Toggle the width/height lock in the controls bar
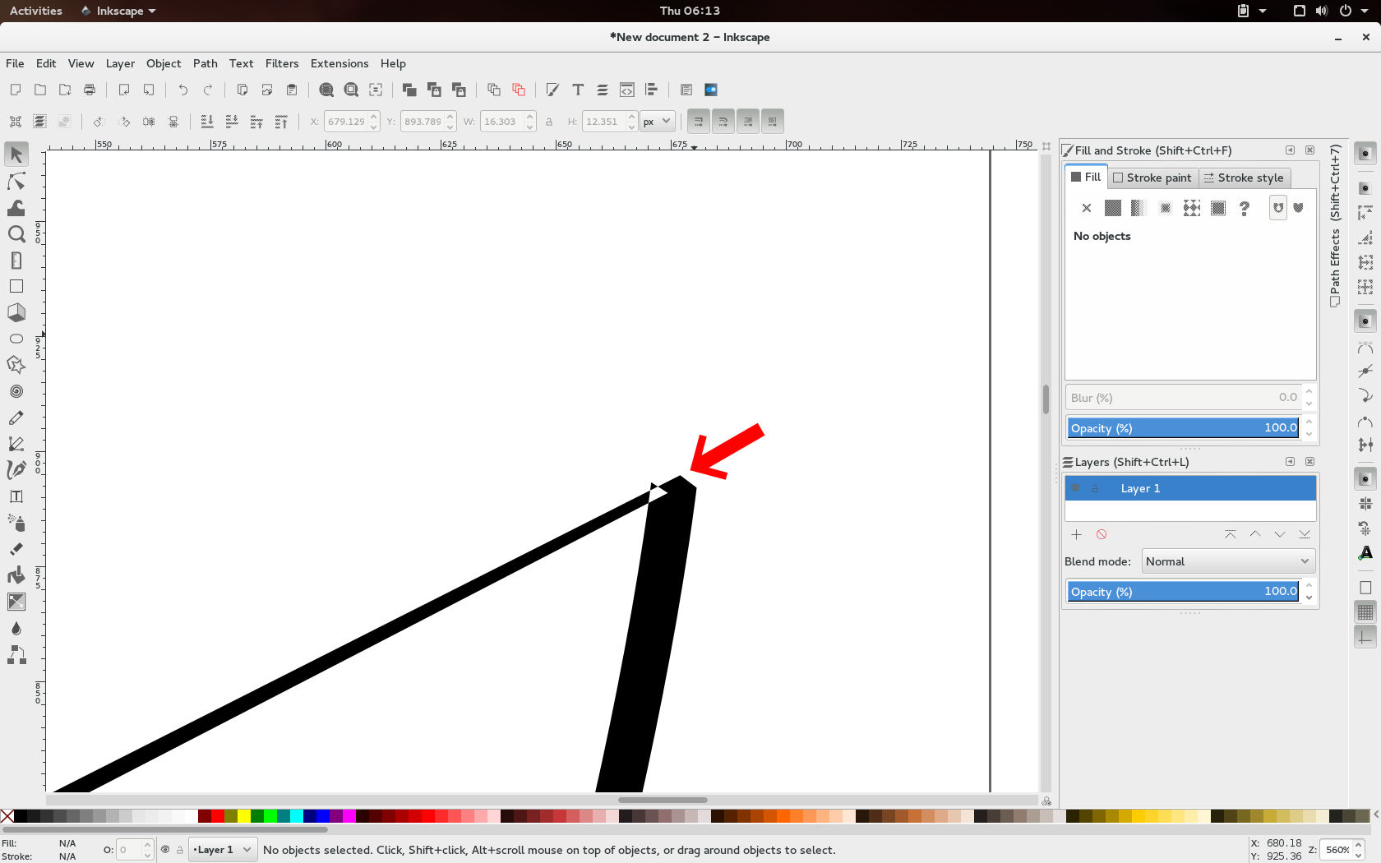This screenshot has width=1381, height=863. click(x=549, y=121)
